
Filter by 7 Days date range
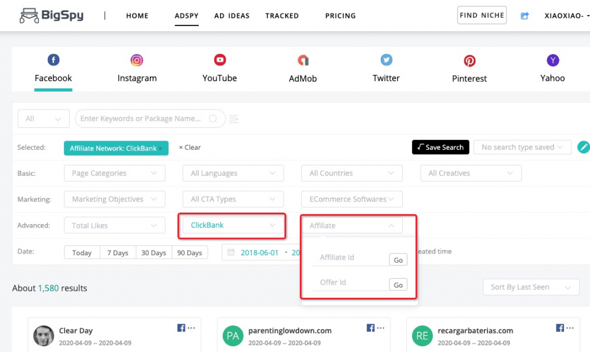click(118, 253)
